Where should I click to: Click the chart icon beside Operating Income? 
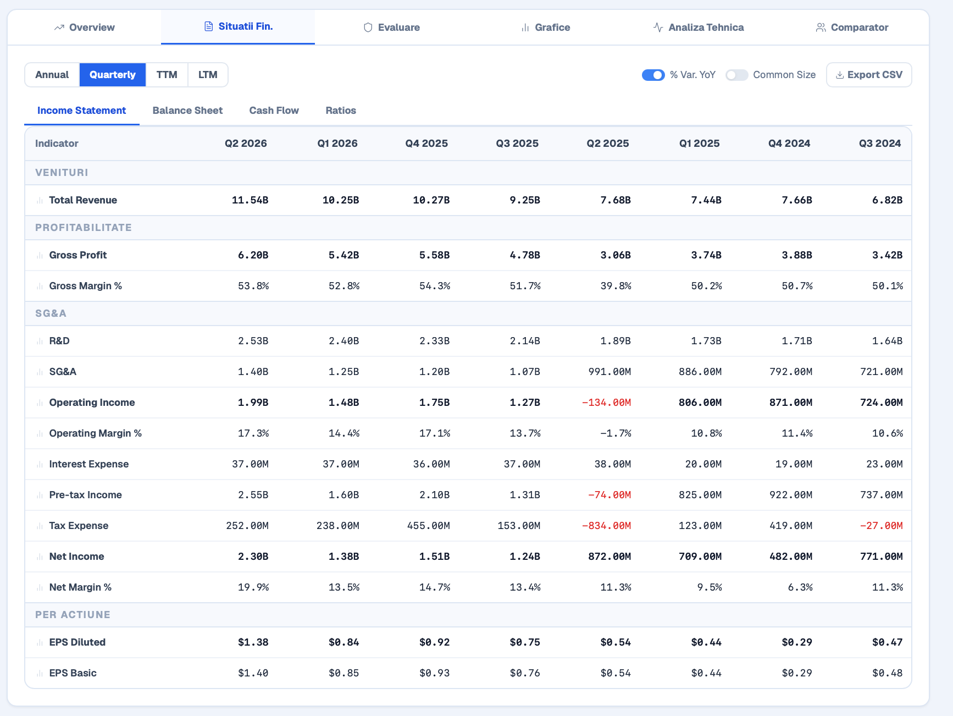click(x=40, y=403)
